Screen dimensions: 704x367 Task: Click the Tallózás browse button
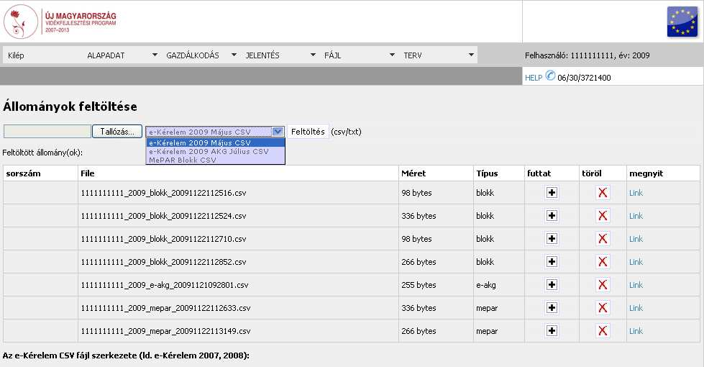[x=117, y=132]
